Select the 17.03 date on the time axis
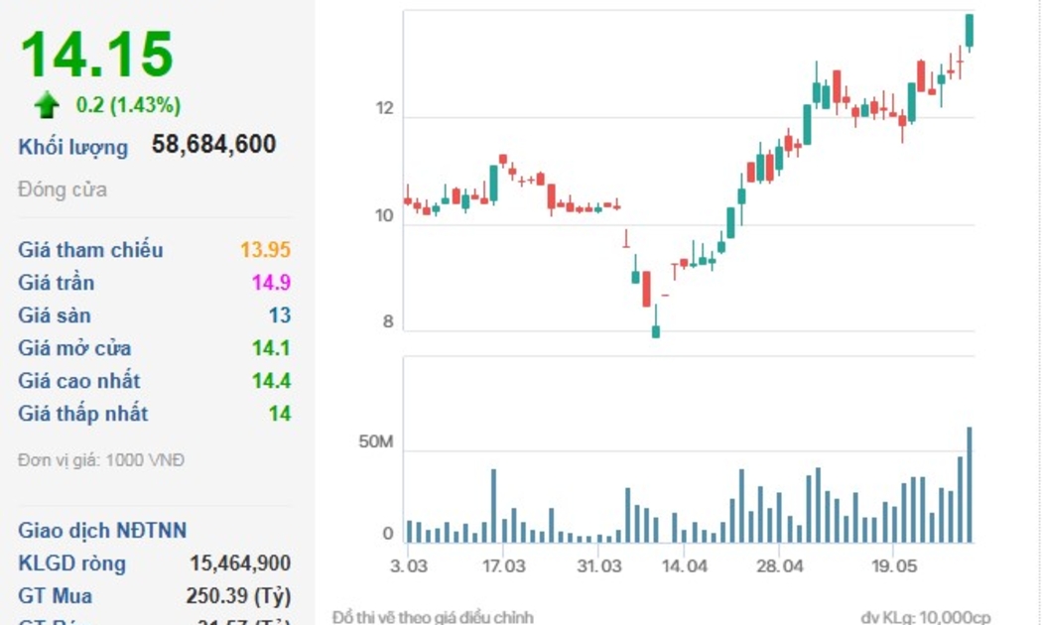 503,566
